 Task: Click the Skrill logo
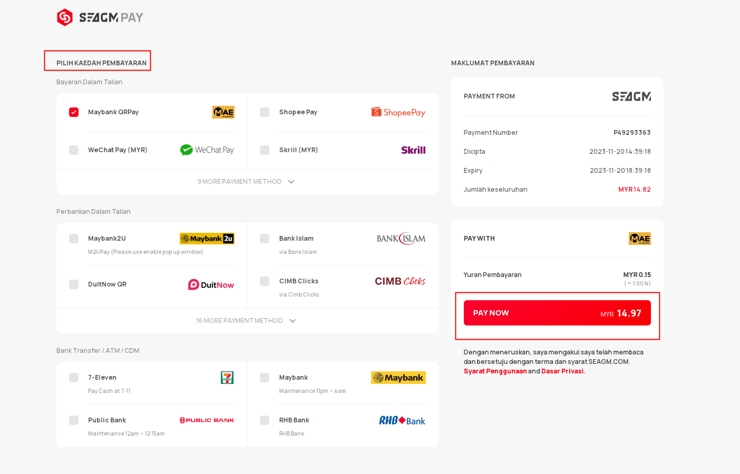tap(413, 150)
